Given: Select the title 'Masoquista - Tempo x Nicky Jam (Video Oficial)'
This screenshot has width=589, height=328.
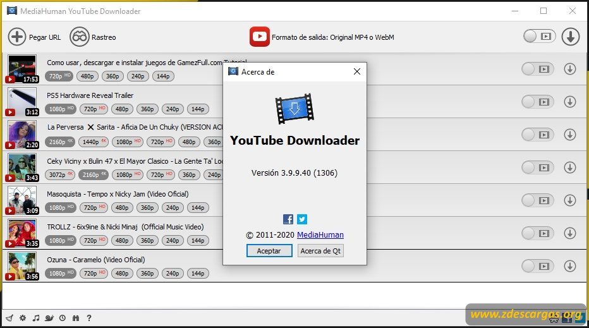Looking at the screenshot, I should click(118, 194).
